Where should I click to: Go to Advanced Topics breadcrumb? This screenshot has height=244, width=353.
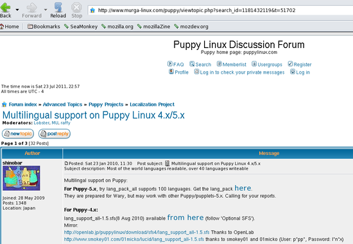tap(63, 104)
